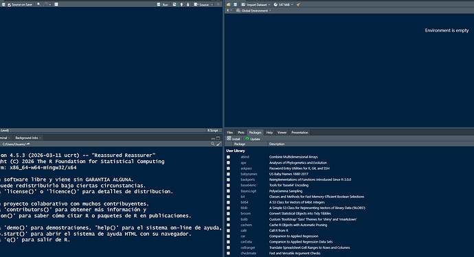Click the document outline icon in editor toolbar
474x257 pixels.
point(218,5)
